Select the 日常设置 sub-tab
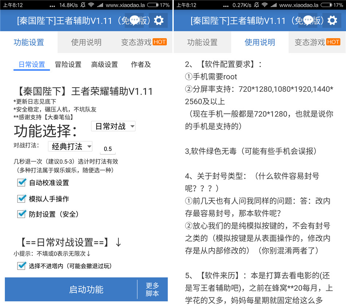 point(32,65)
